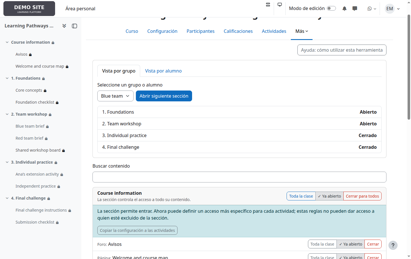The width and height of the screenshot is (411, 259).
Task: Open the Participantes tab
Action: (x=201, y=31)
